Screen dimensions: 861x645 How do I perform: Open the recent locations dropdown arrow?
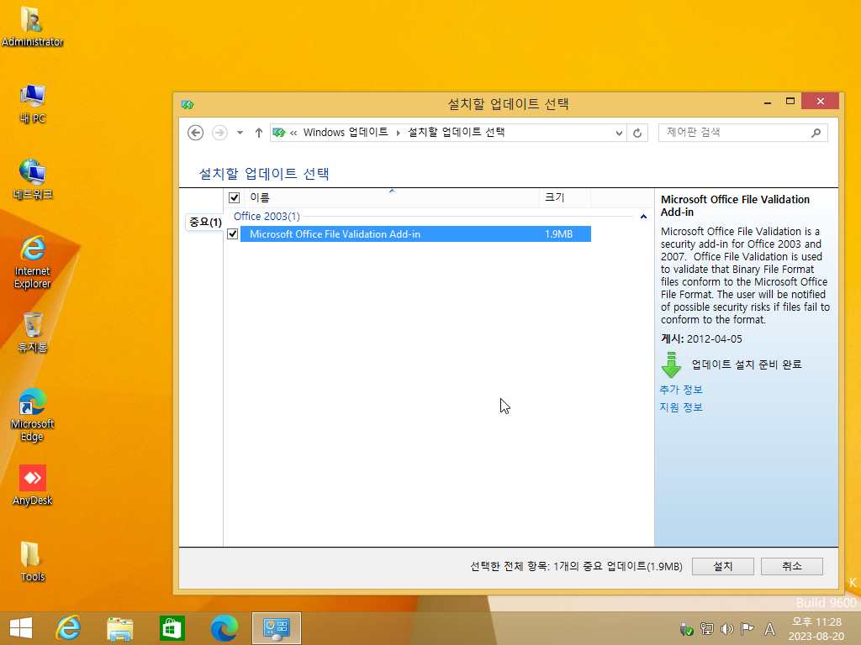[240, 133]
